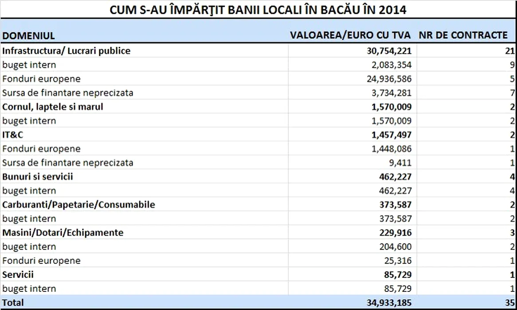The height and width of the screenshot is (310, 517).
Task: Select the bold Servicii category cell
Action: coord(18,275)
